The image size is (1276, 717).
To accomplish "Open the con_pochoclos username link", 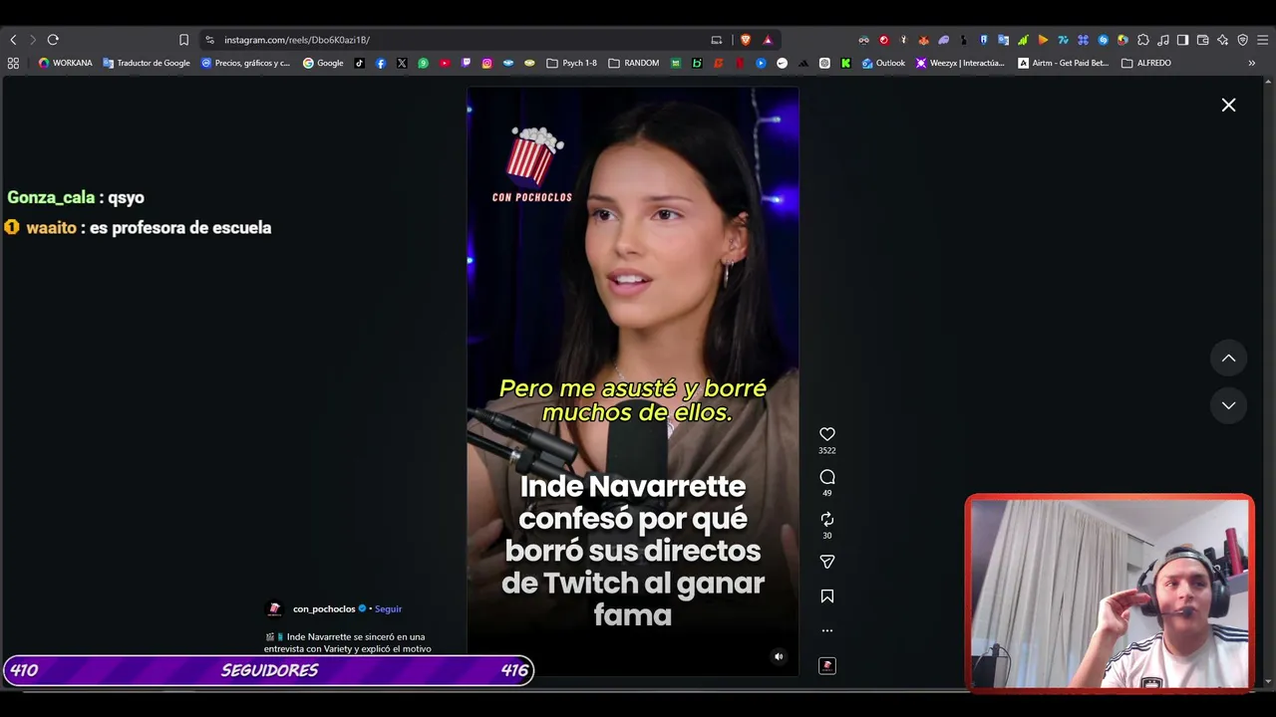I will click(x=324, y=608).
